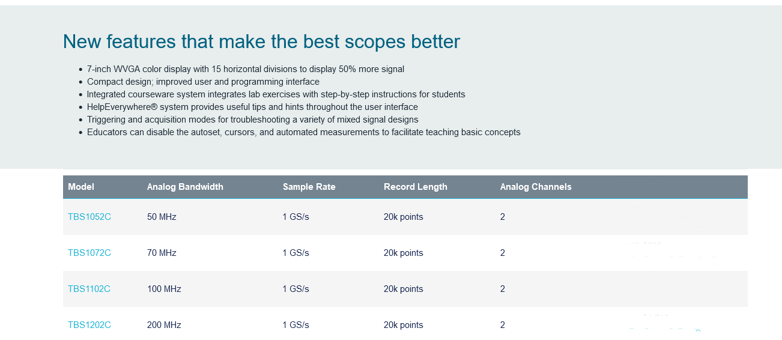Image resolution: width=782 pixels, height=340 pixels.
Task: Click the '200 MHz' bandwidth cell
Action: (x=164, y=325)
